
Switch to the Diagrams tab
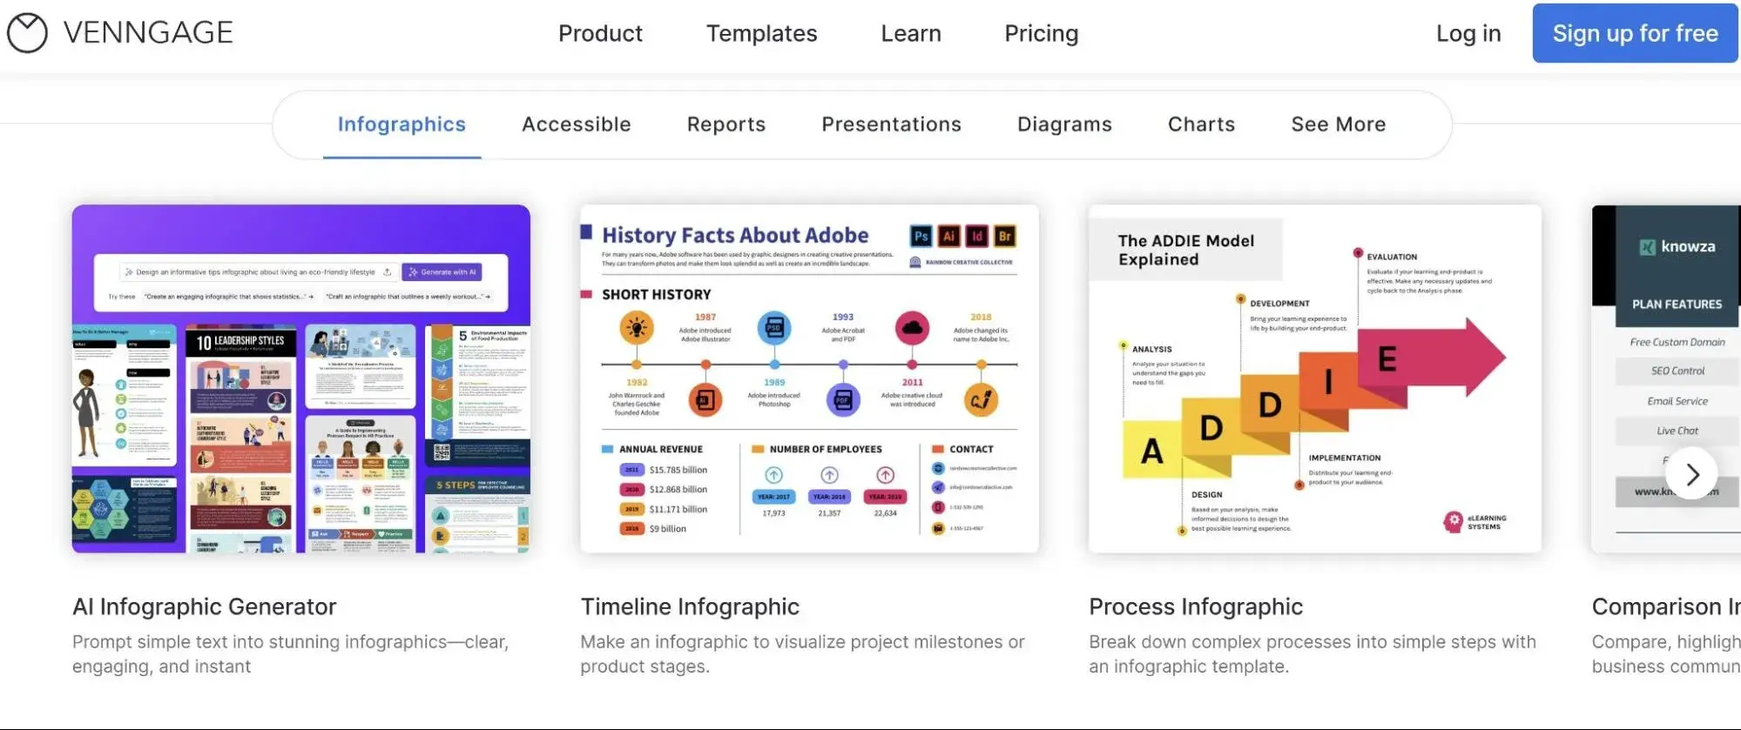pyautogui.click(x=1064, y=124)
